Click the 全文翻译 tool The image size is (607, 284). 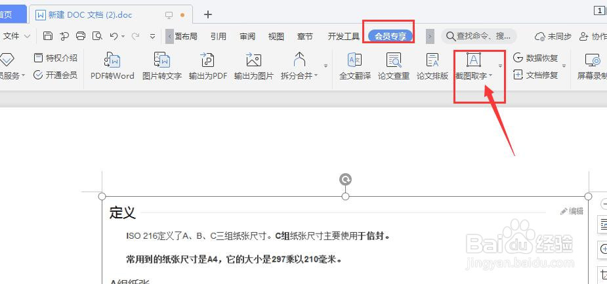pos(355,66)
